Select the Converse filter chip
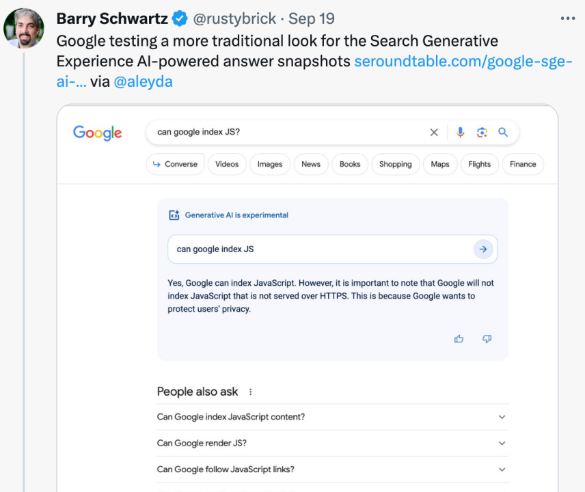 coord(175,164)
